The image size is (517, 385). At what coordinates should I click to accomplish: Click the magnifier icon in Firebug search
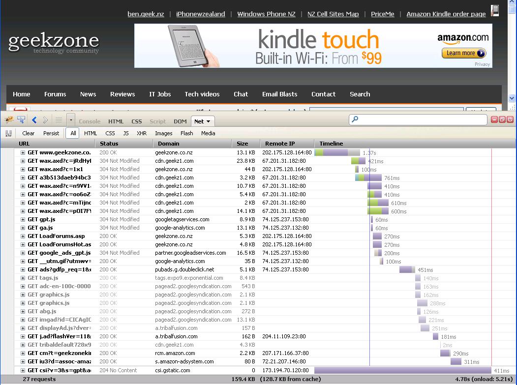(x=355, y=119)
